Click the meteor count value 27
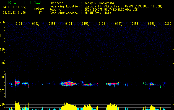The image size is (174, 110). click(x=40, y=13)
